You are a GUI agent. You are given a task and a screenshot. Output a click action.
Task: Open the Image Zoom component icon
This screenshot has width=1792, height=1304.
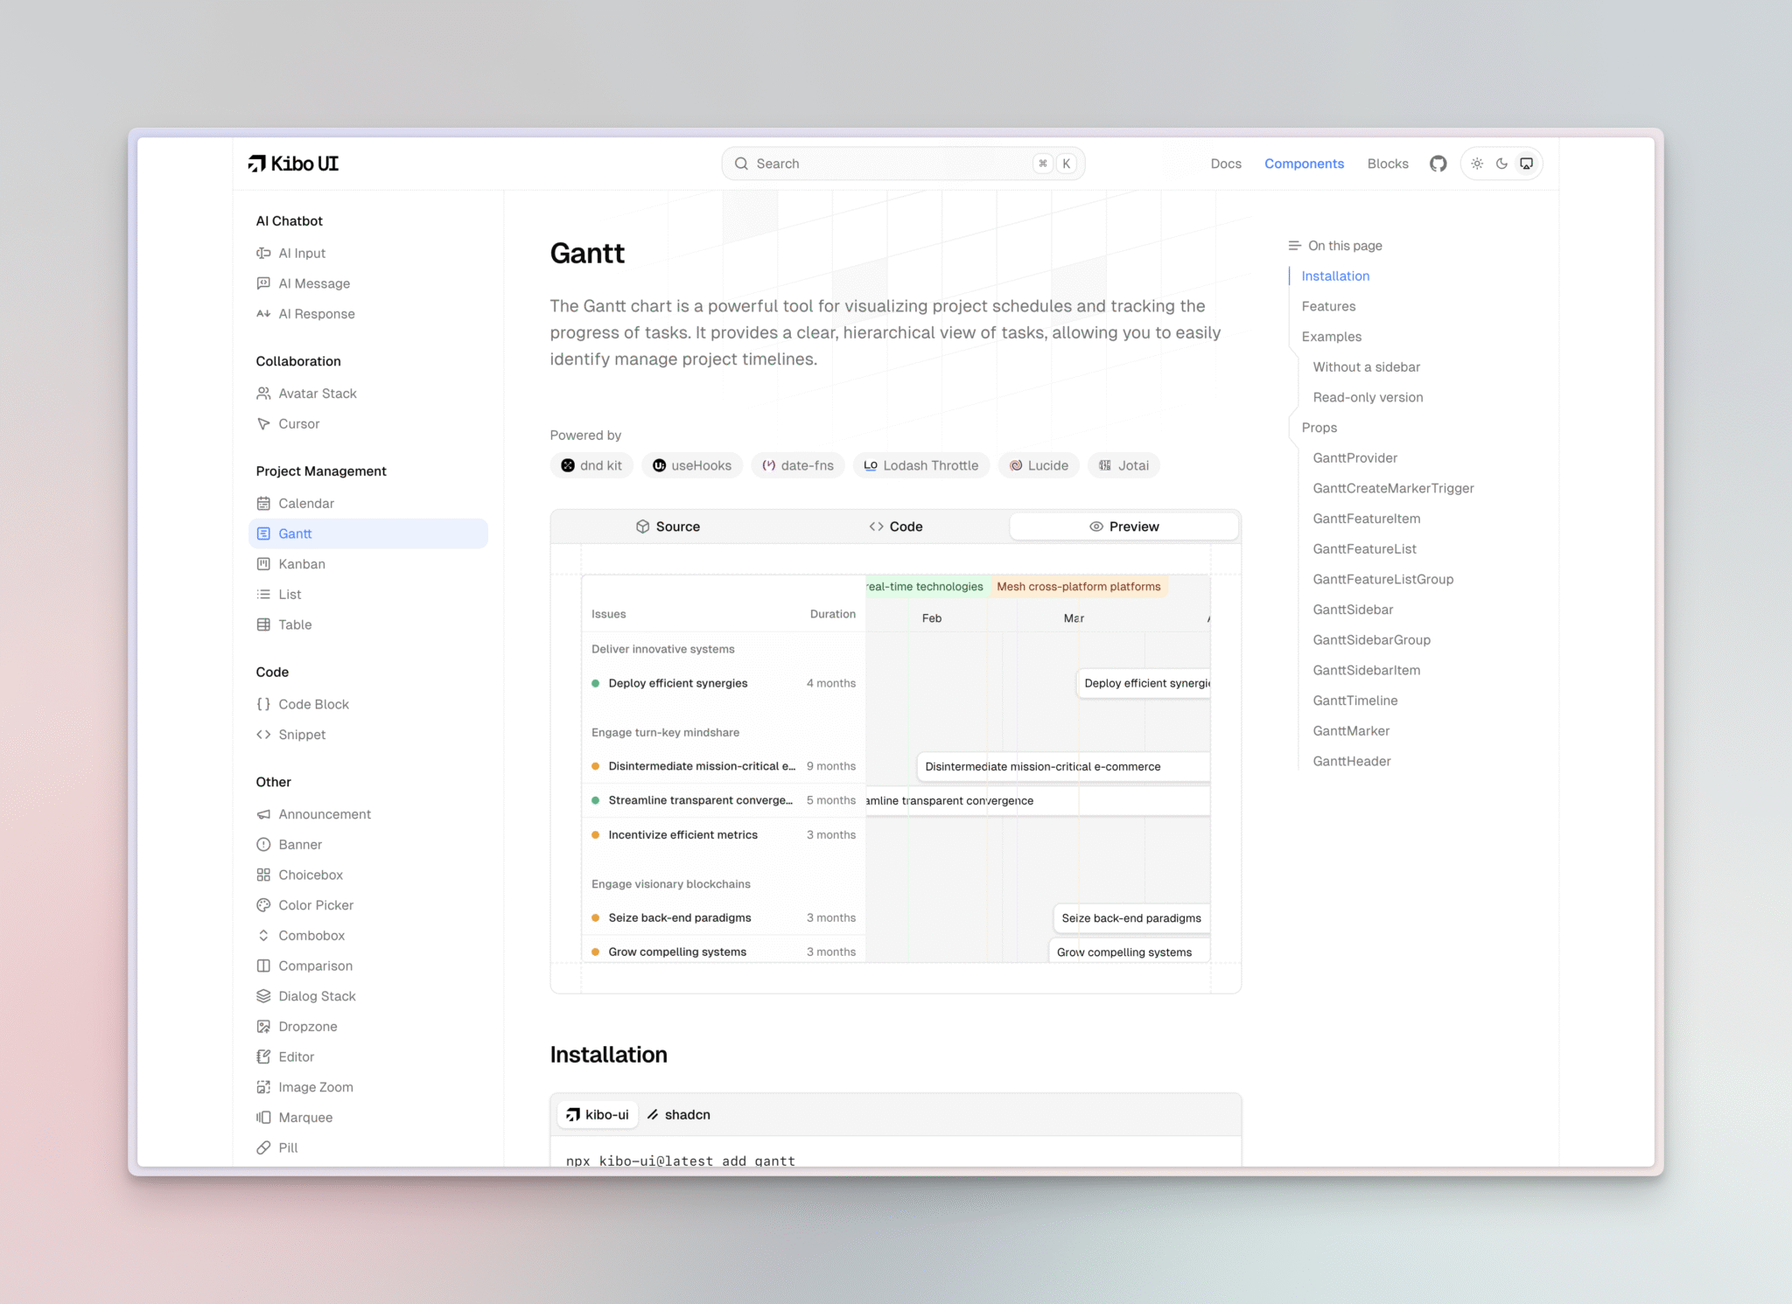[264, 1086]
